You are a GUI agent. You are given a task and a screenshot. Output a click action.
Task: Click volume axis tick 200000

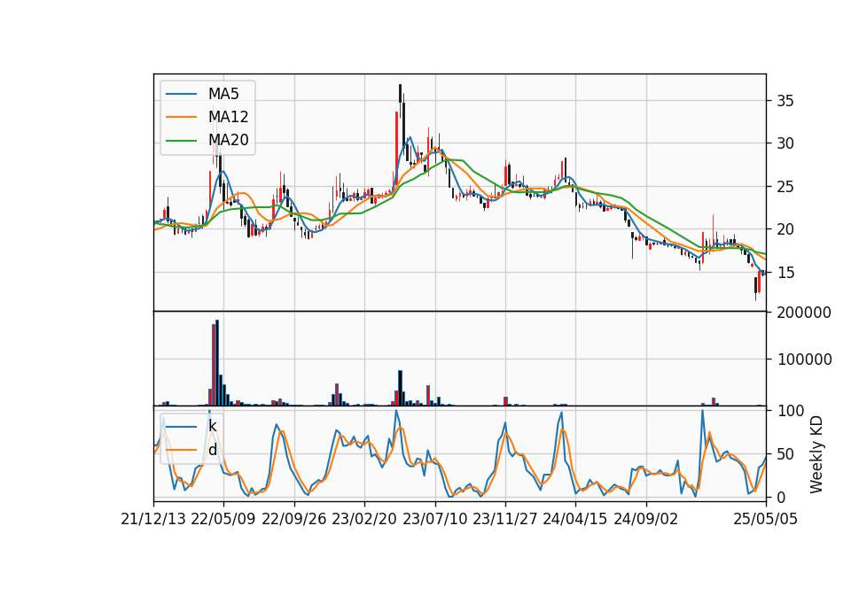click(x=804, y=313)
